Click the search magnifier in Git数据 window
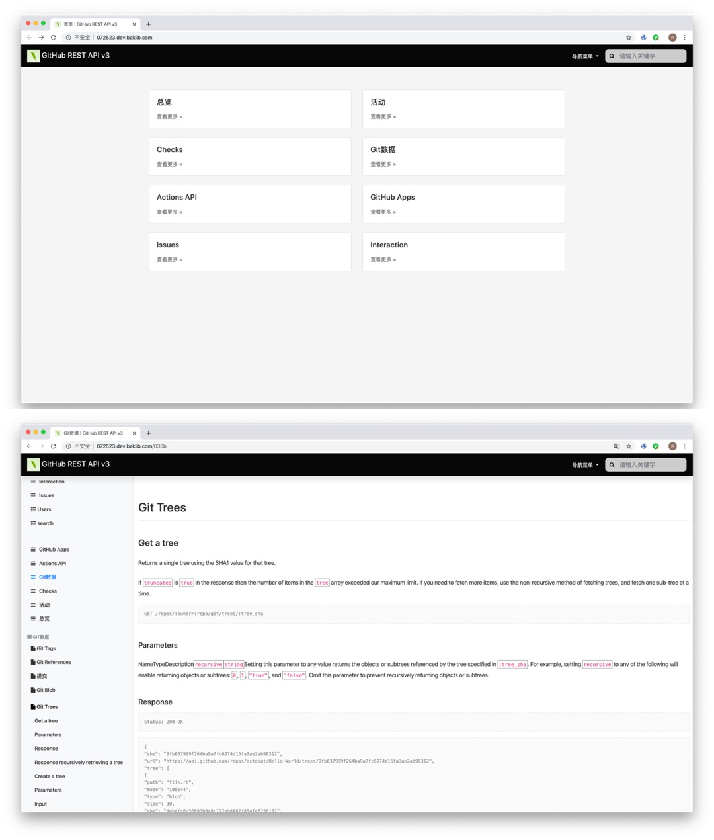 click(x=612, y=465)
